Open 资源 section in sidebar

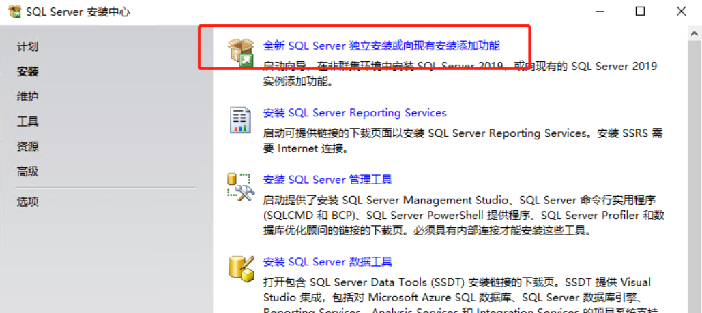point(28,146)
